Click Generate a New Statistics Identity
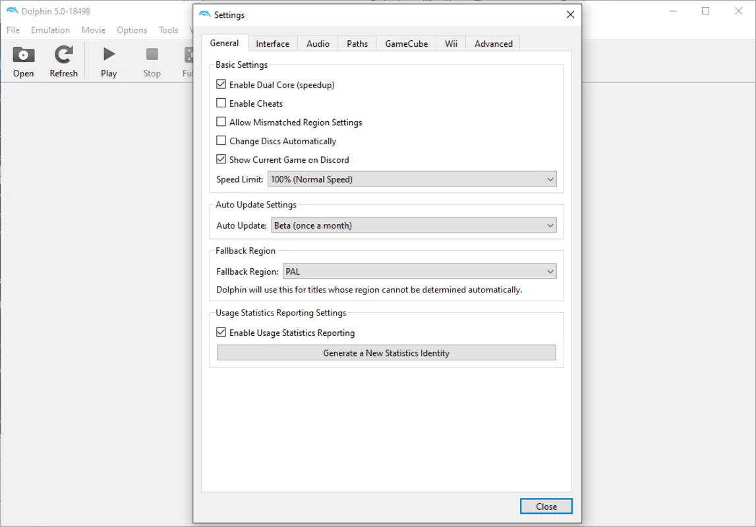The height and width of the screenshot is (527, 756). click(x=386, y=353)
